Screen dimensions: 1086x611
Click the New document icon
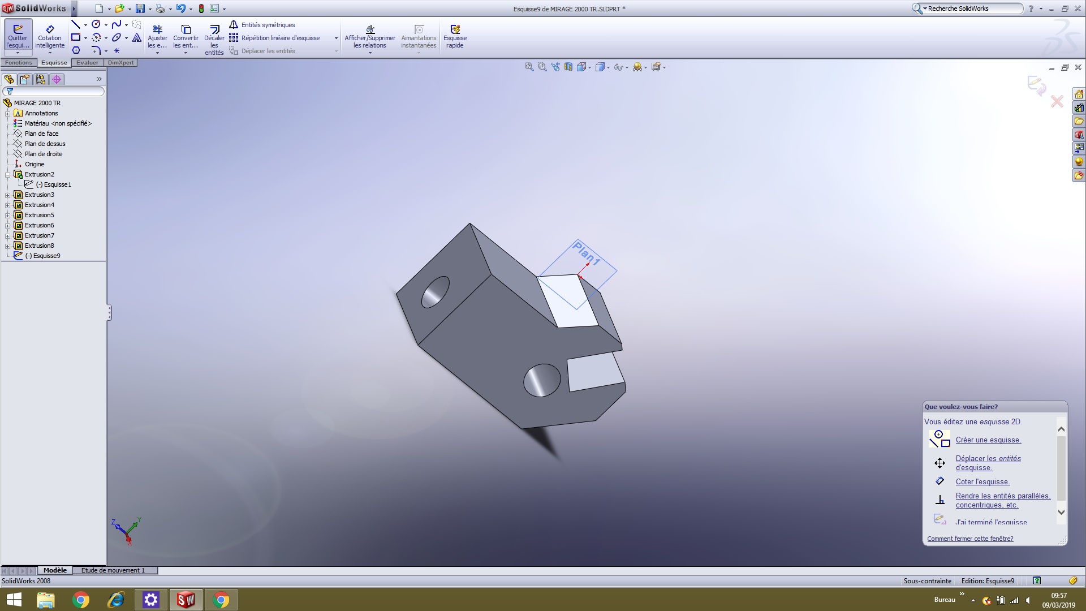99,8
